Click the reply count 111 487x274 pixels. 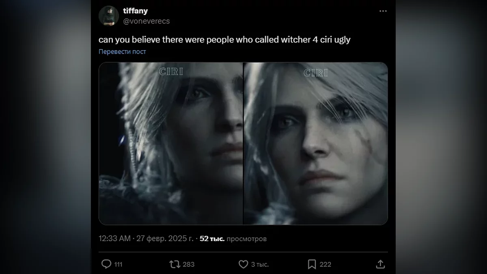[x=118, y=264]
